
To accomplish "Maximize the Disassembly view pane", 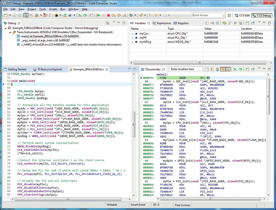I will pyautogui.click(x=269, y=69).
